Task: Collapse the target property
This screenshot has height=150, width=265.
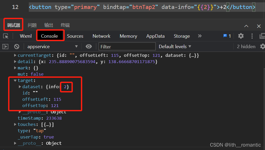Action: (15, 80)
